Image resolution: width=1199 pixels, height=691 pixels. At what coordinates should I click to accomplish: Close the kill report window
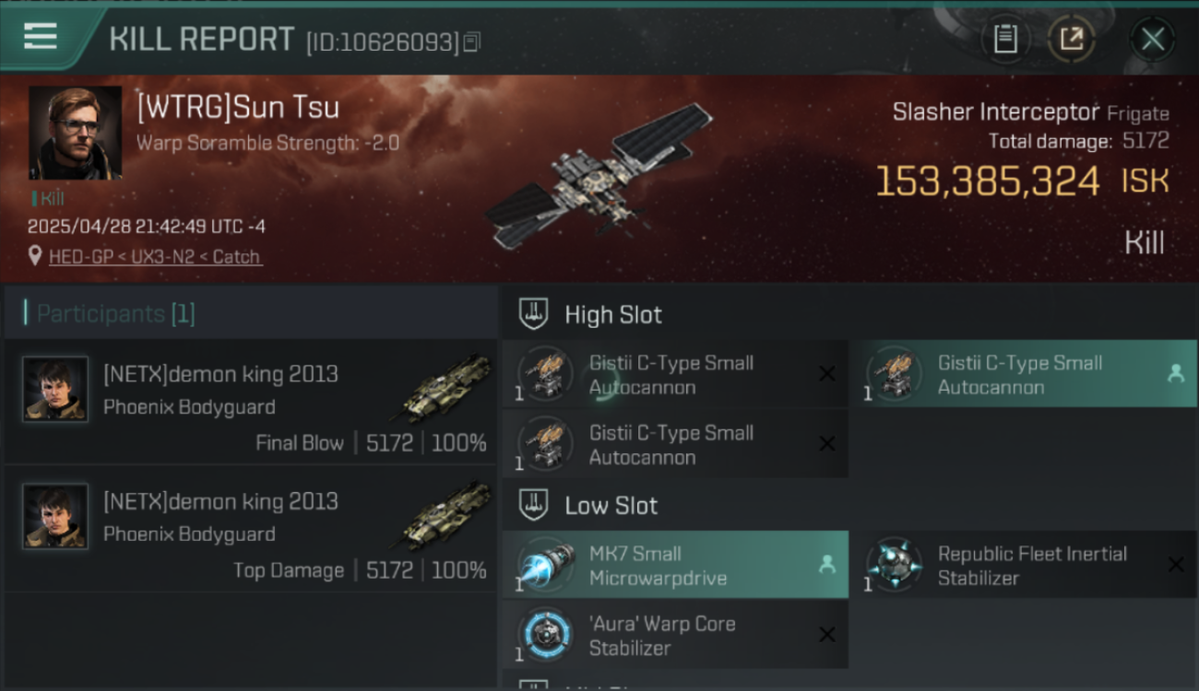pyautogui.click(x=1152, y=39)
